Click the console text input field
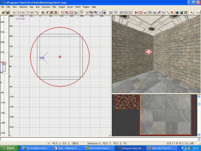The width and height of the screenshot is (201, 151). click(99, 139)
